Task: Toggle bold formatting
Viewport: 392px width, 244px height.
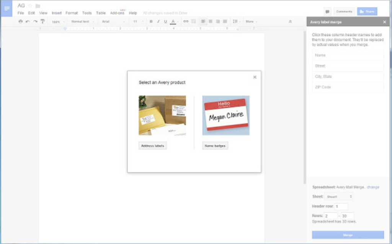Action: point(150,21)
